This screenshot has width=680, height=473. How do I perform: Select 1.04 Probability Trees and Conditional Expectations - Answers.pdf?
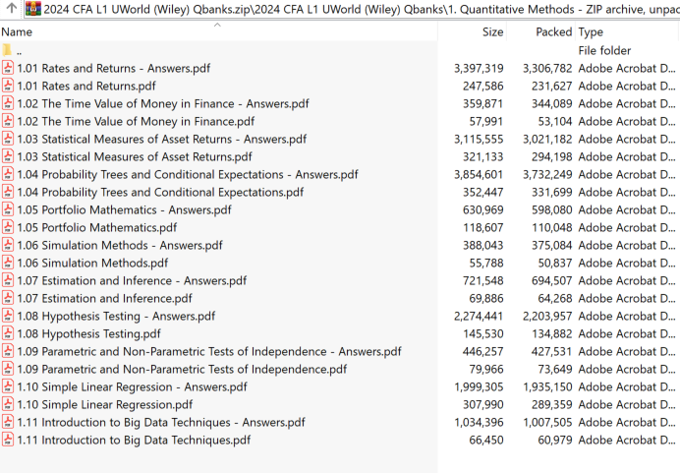coord(187,175)
